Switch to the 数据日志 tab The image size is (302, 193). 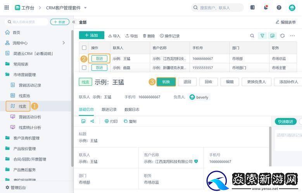tap(132, 109)
